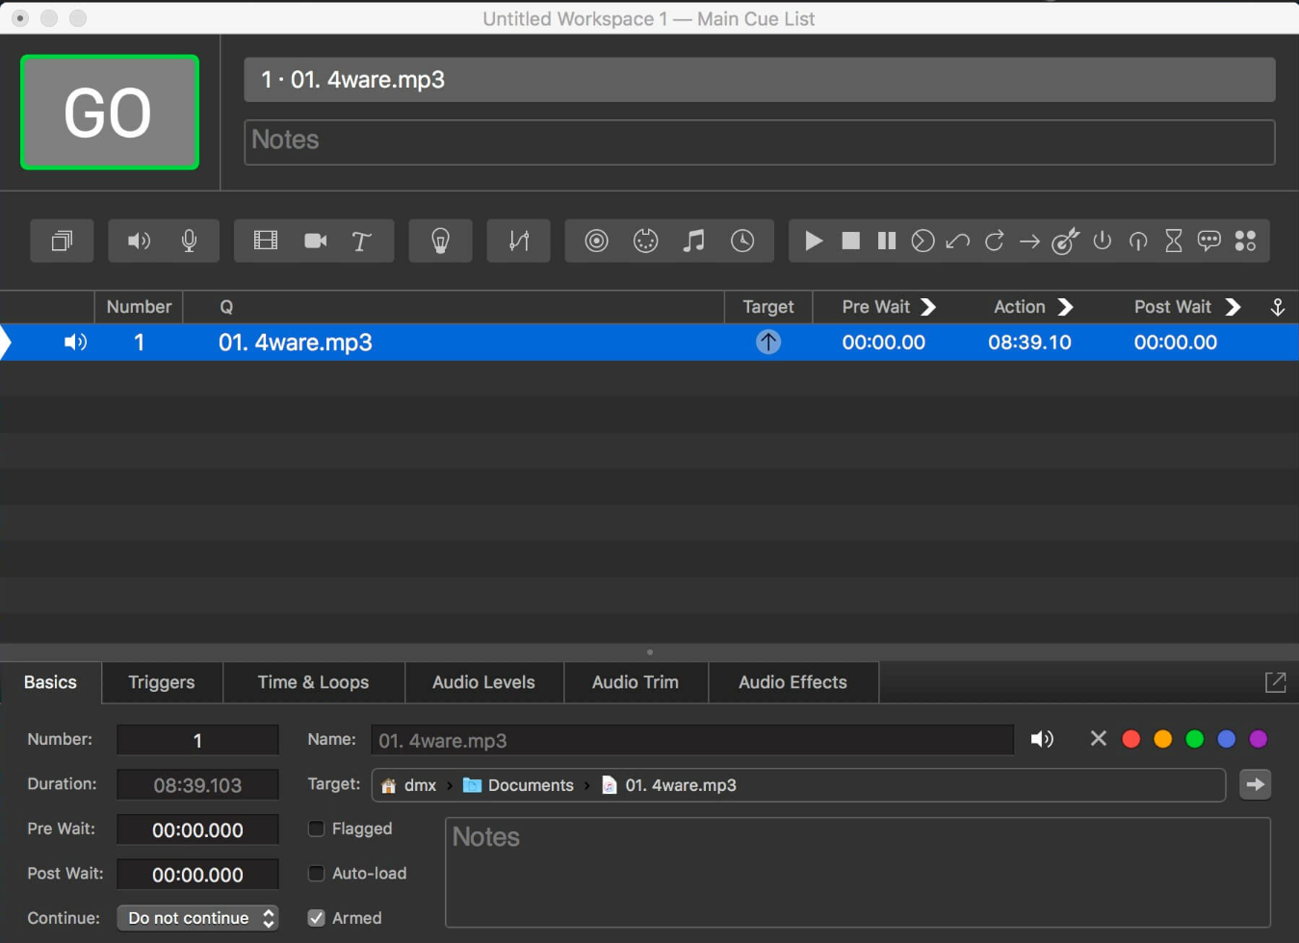Add a Group cue from the toolbar
1299x943 pixels.
click(62, 241)
